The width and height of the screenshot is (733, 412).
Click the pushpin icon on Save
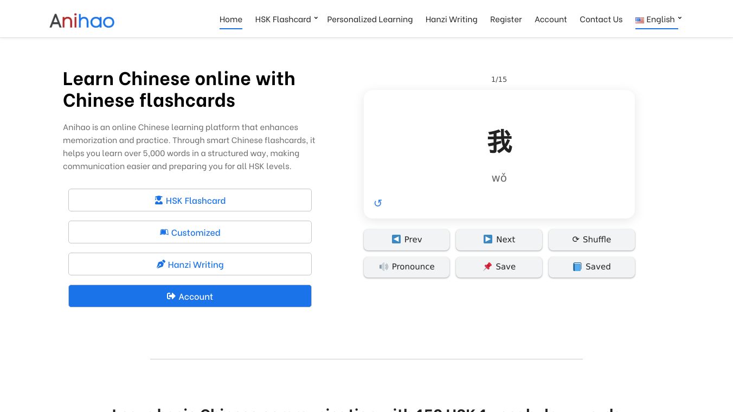[x=487, y=266]
